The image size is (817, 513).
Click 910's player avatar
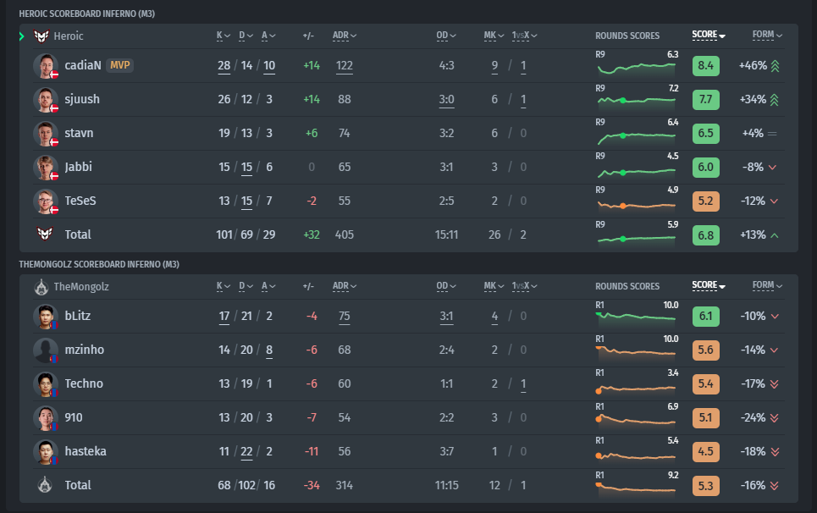(46, 417)
